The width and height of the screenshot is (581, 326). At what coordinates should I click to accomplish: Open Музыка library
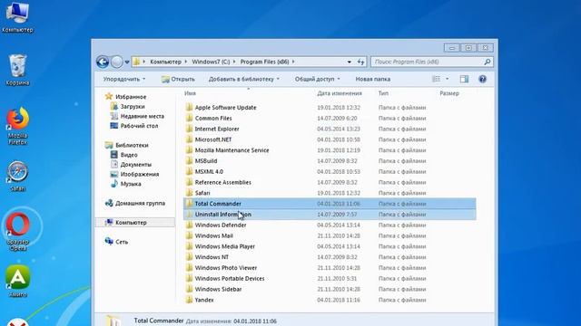pos(125,184)
